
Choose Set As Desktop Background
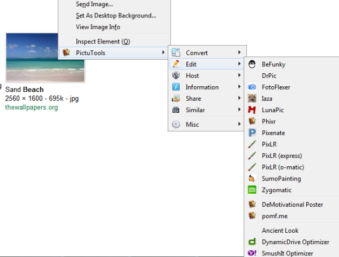116,15
